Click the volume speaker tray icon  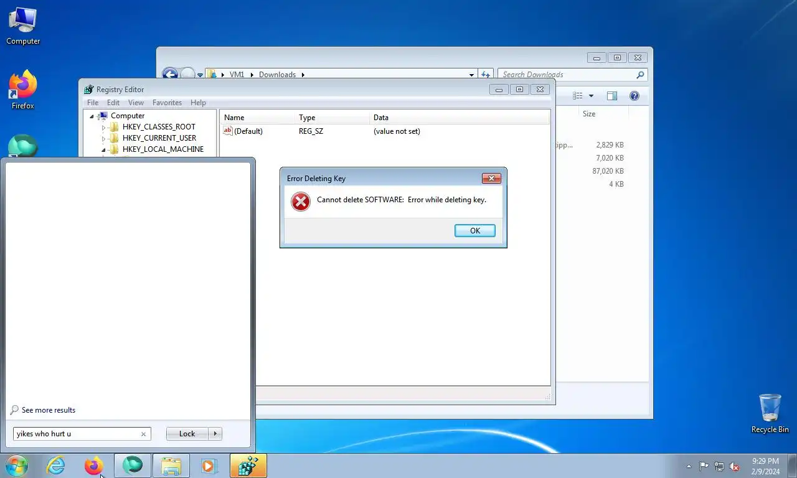coord(735,466)
